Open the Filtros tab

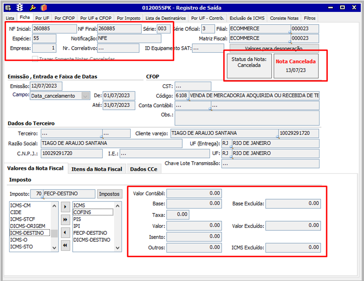pyautogui.click(x=310, y=18)
